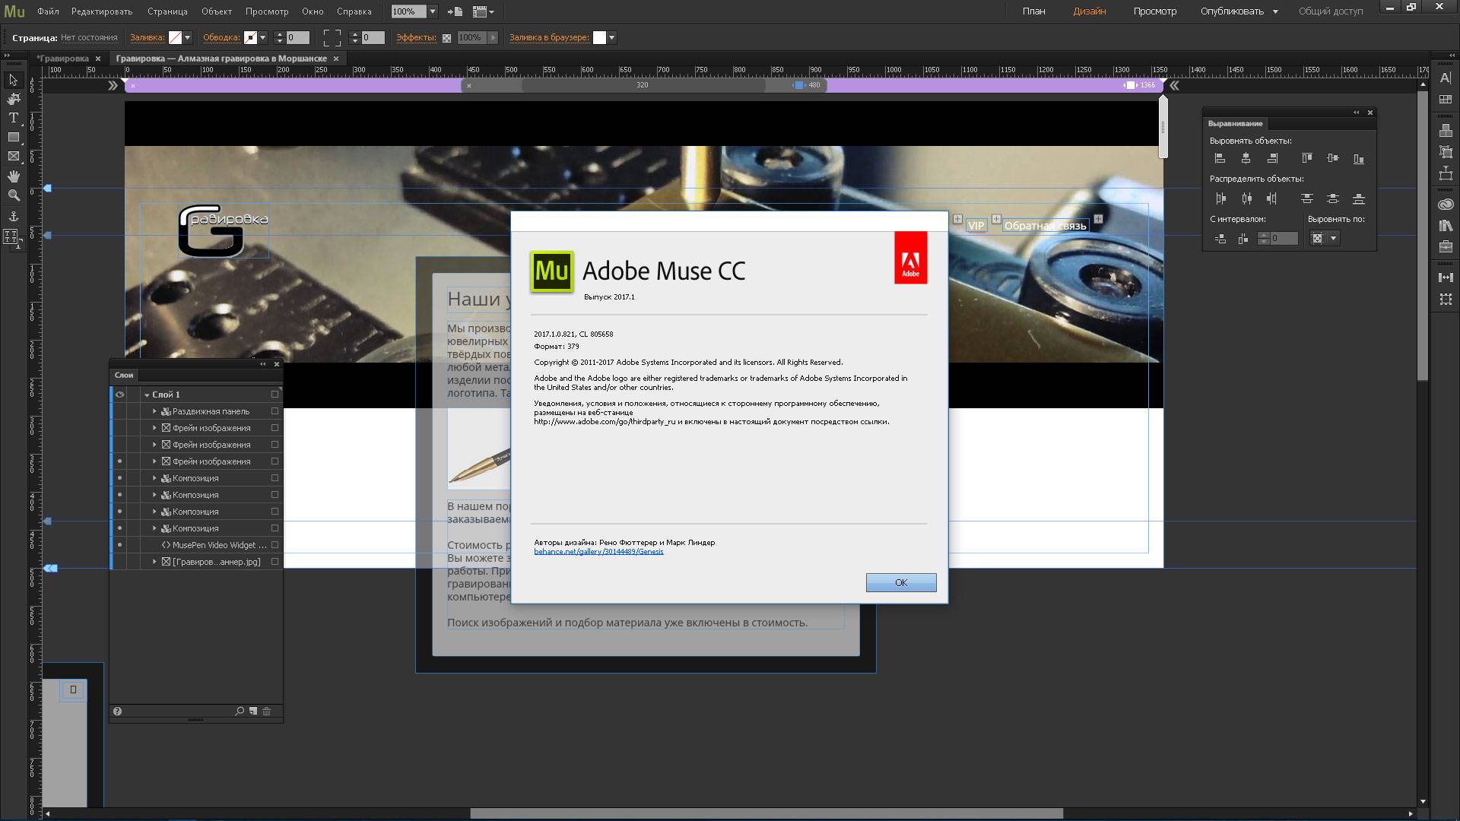The image size is (1460, 821).
Task: Toggle lock box of Раздвижная панель layer
Action: pos(275,411)
